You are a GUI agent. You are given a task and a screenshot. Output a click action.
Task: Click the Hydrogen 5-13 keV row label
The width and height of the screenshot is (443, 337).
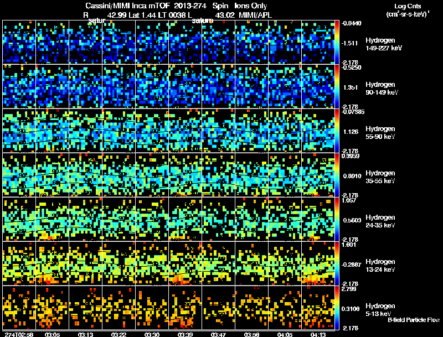(380, 310)
